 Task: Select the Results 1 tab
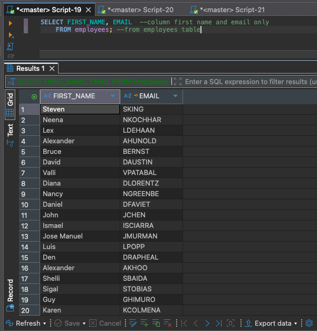31,68
